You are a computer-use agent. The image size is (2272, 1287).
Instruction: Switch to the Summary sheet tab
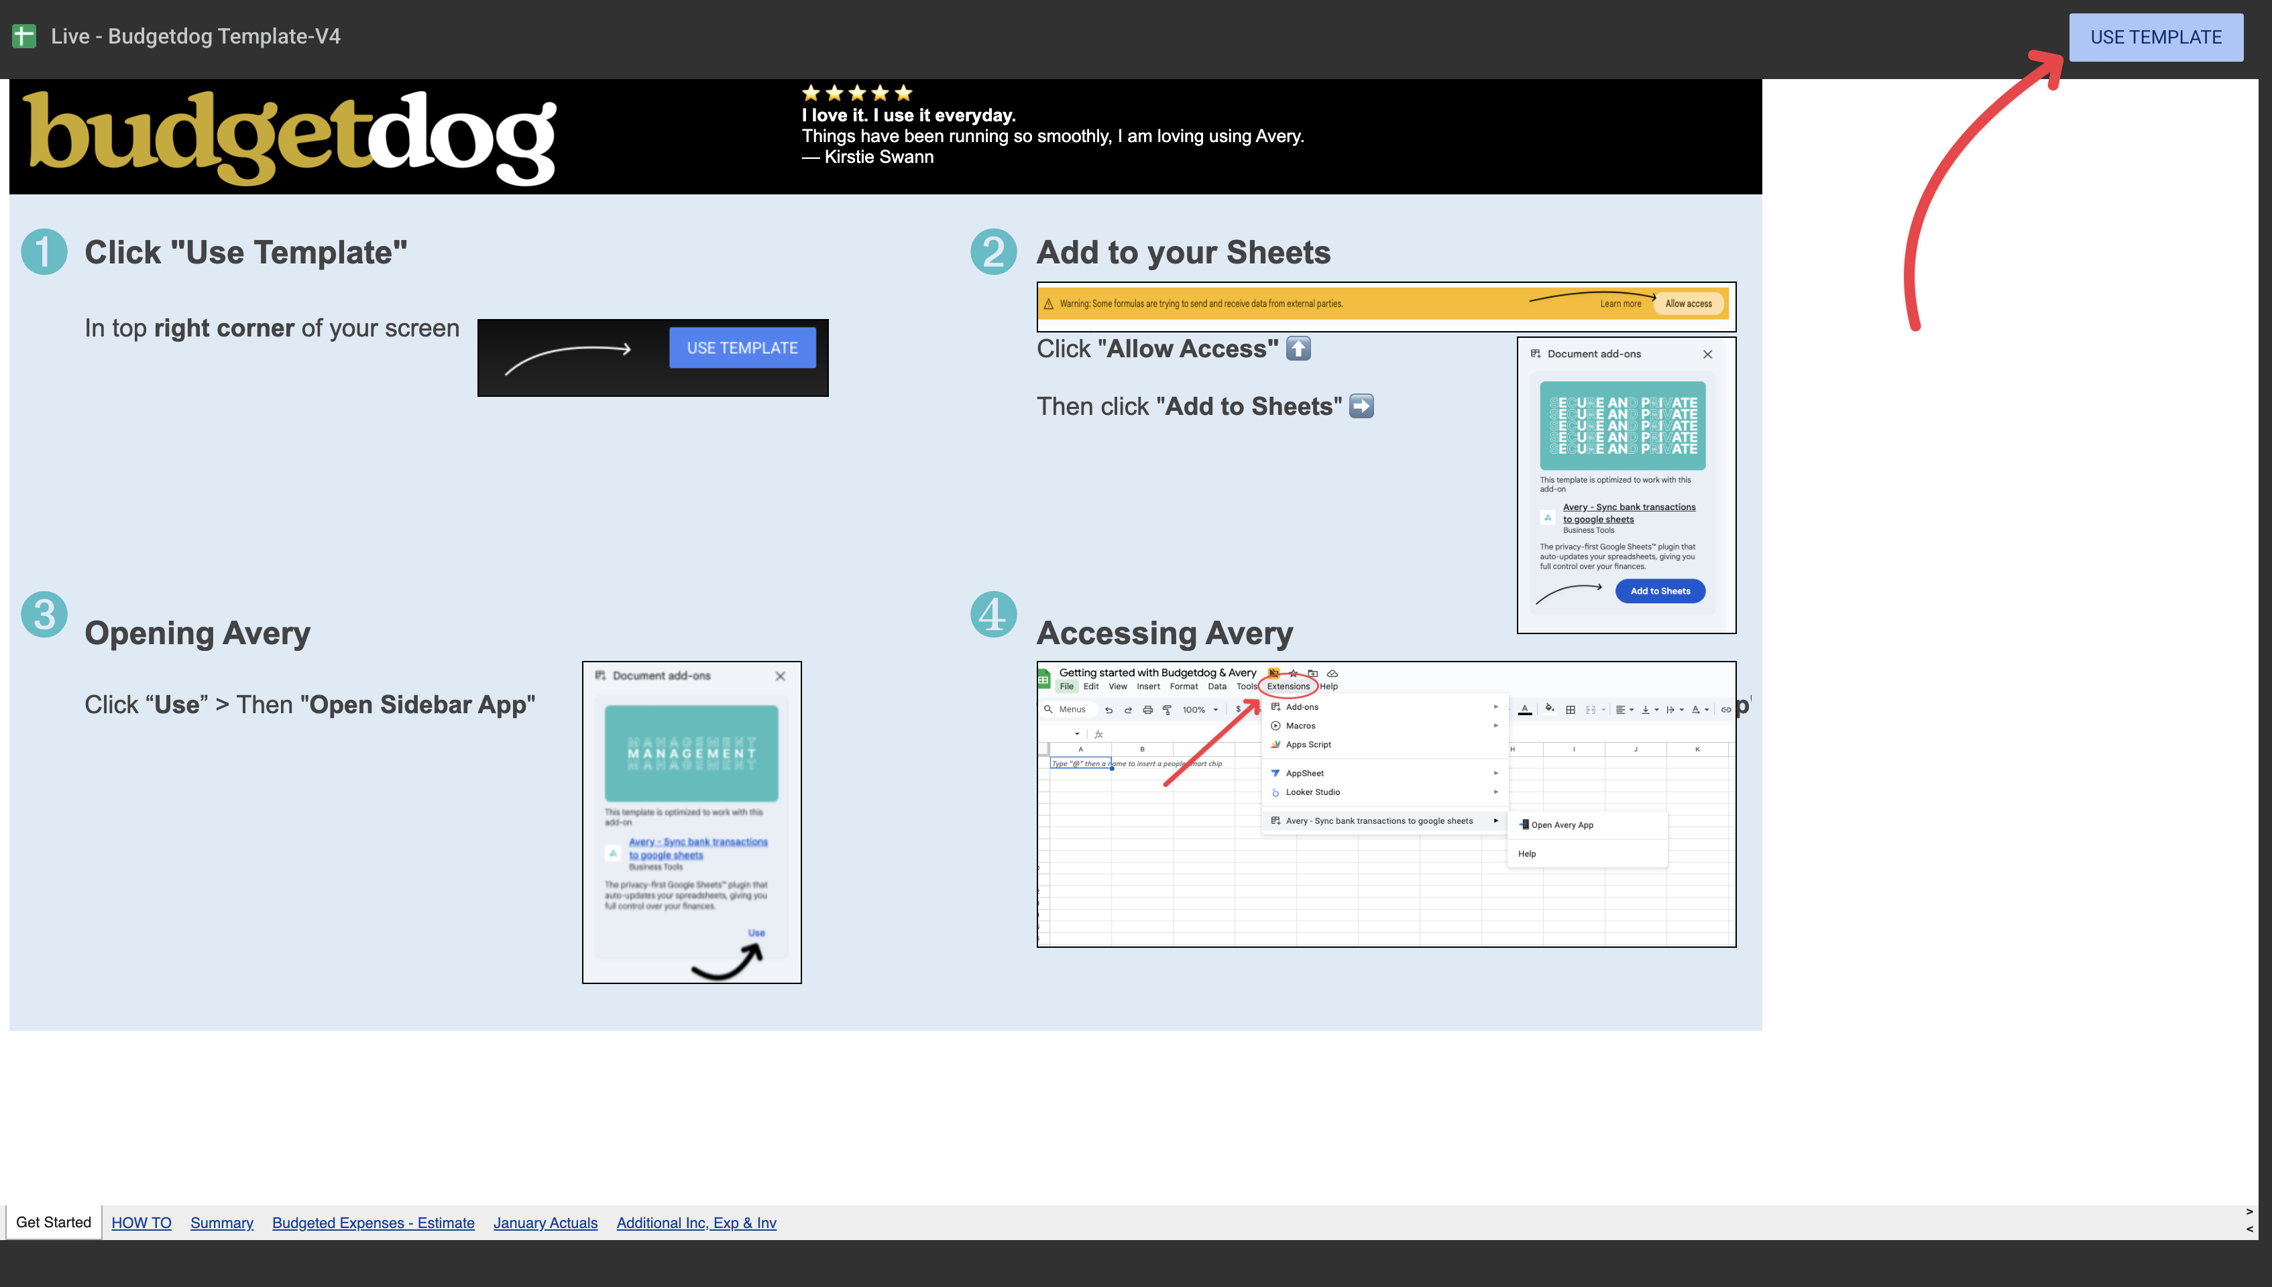coord(222,1223)
